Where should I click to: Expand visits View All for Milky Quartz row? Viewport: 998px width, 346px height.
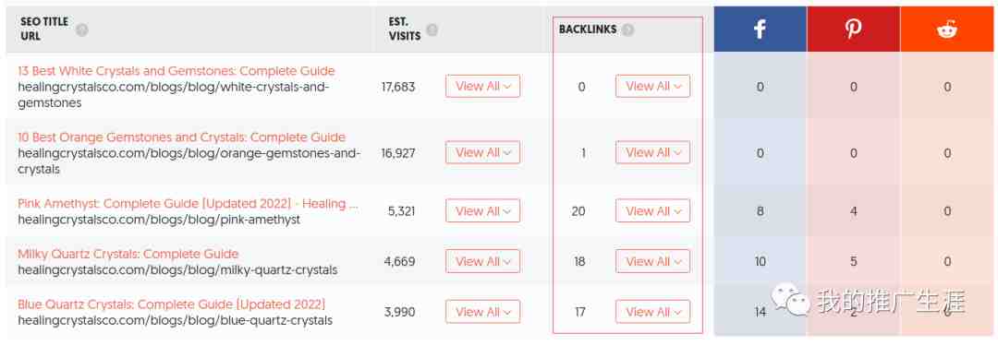pos(483,261)
